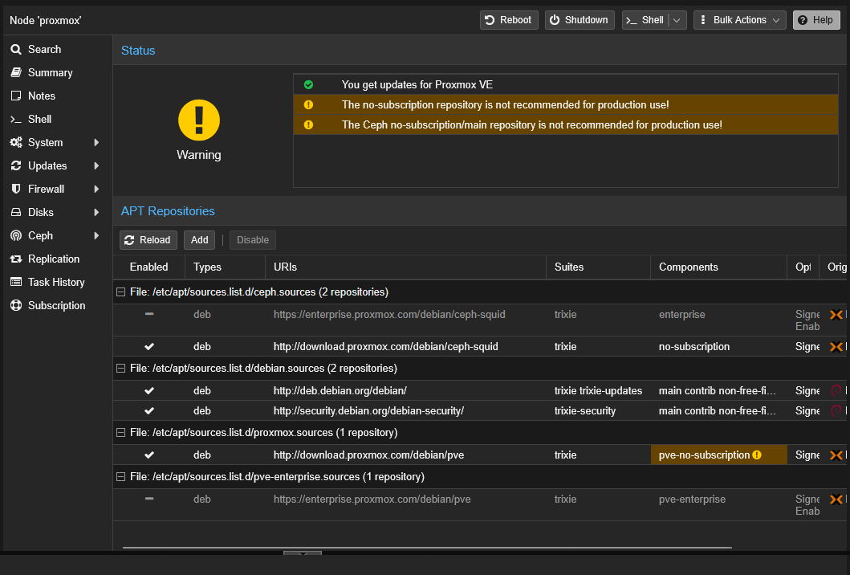
Task: Select disabled dash of enterprise debian/pve repository
Action: [149, 499]
